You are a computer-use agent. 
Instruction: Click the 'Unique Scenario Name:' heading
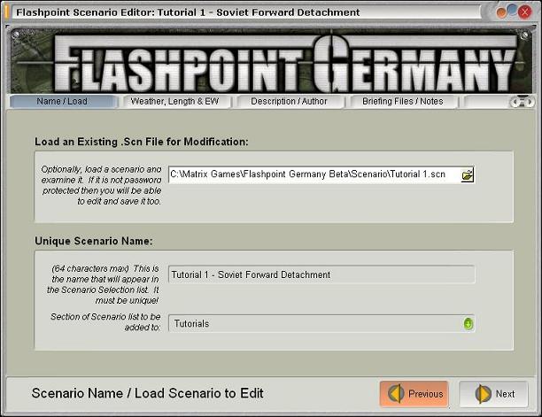tap(94, 241)
